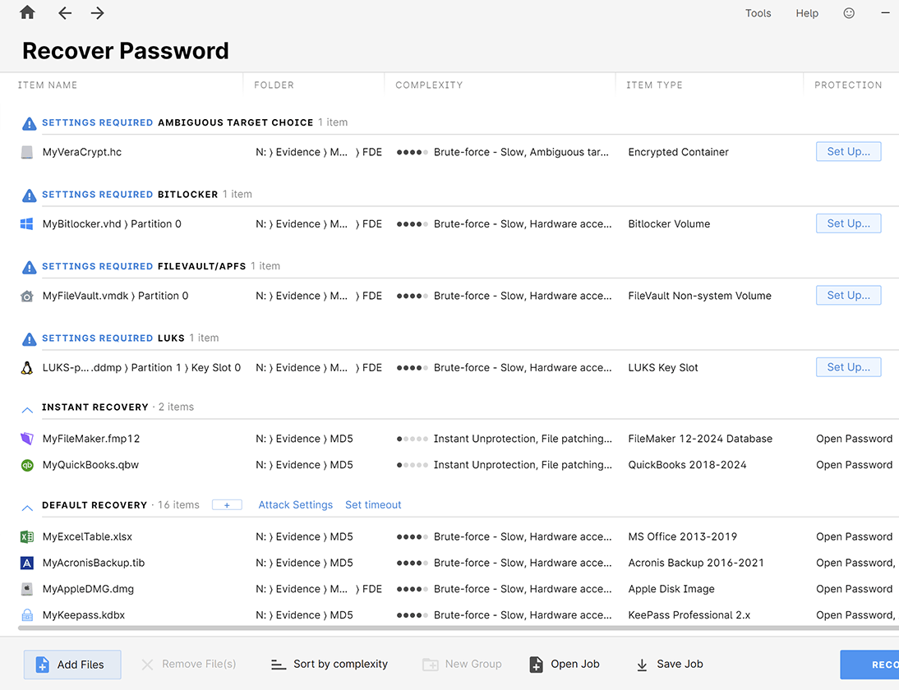Click the Acronis Backup 2016-2021 item type

pos(696,563)
